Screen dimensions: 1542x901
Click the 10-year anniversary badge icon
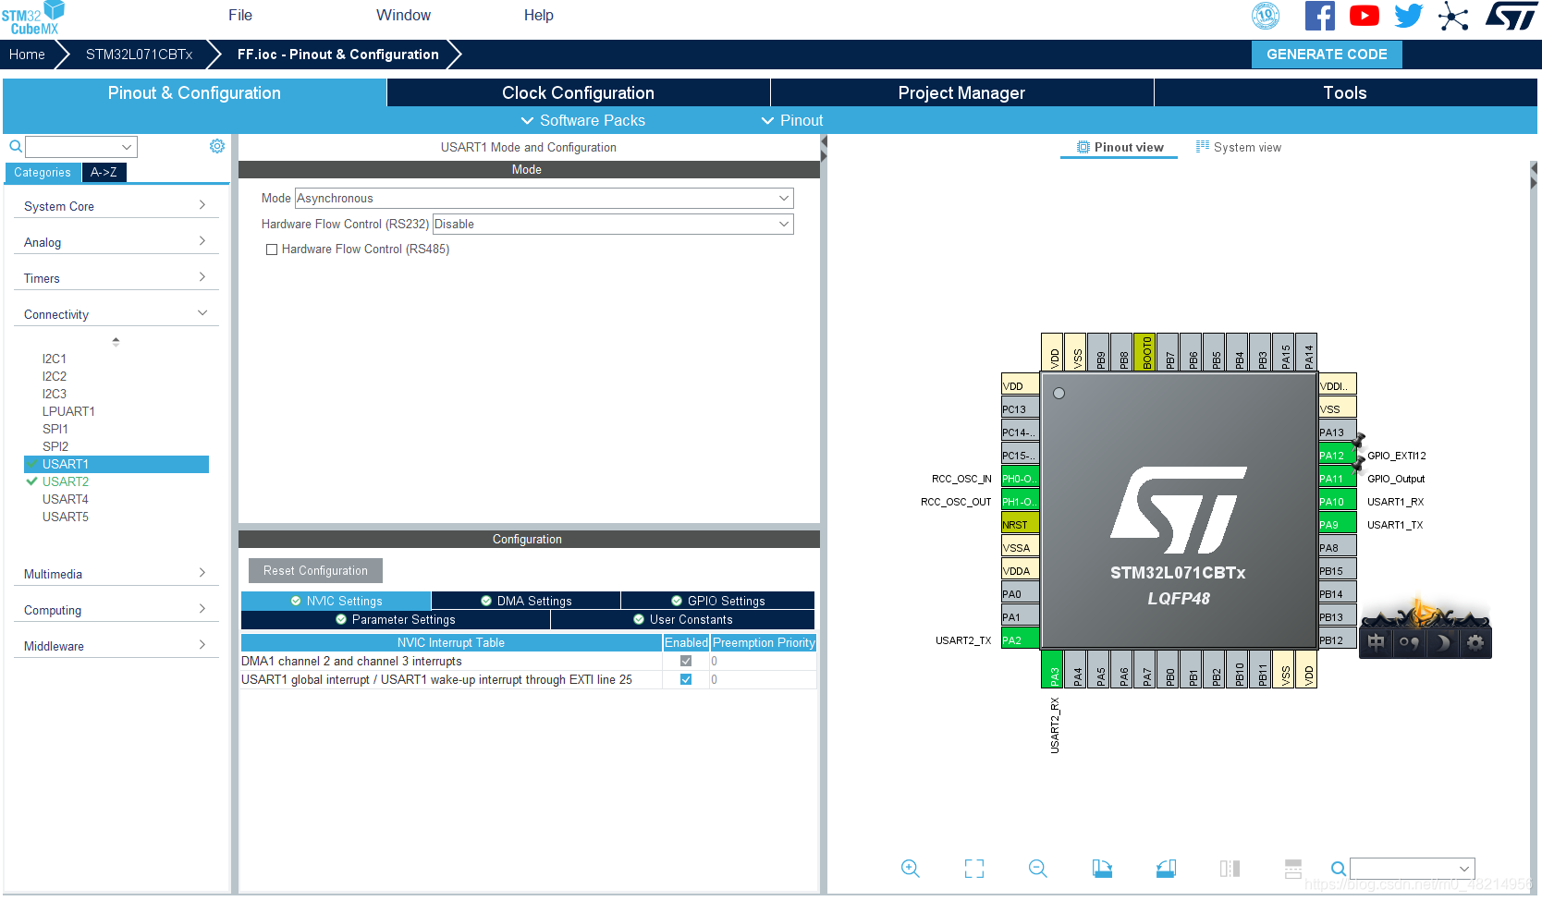(1266, 16)
